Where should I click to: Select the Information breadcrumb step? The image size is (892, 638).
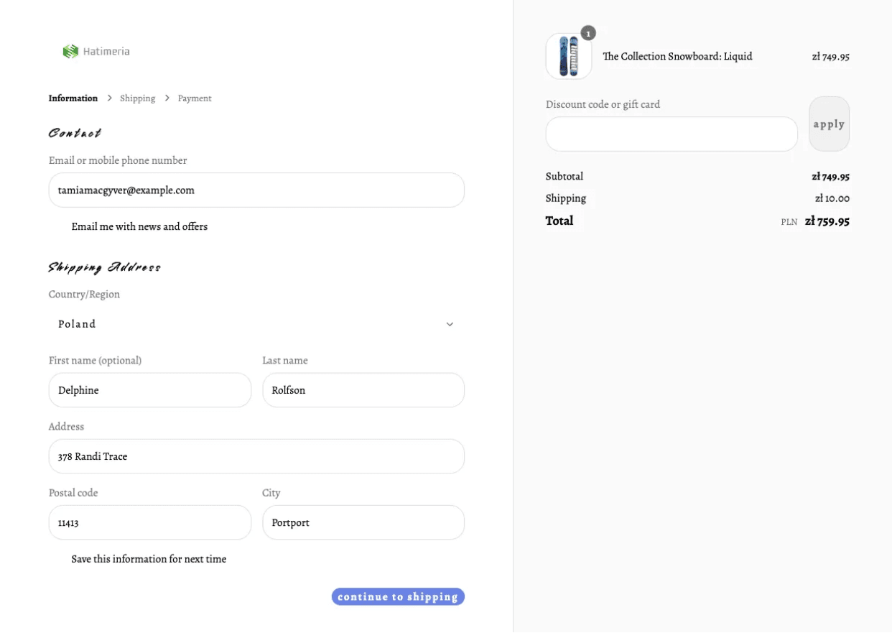pos(73,98)
